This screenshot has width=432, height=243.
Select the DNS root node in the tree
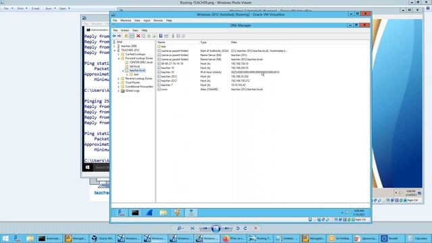tap(119, 42)
